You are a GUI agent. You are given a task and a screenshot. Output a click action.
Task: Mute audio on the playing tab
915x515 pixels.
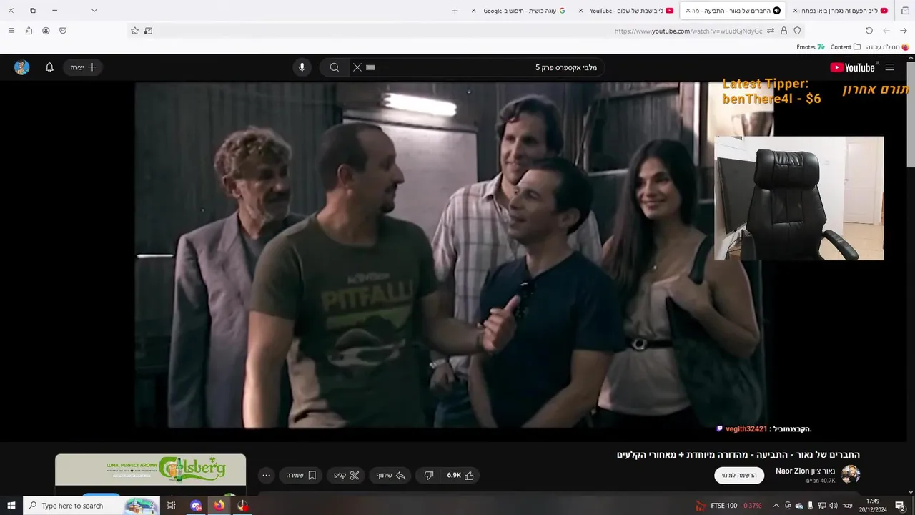click(x=776, y=11)
